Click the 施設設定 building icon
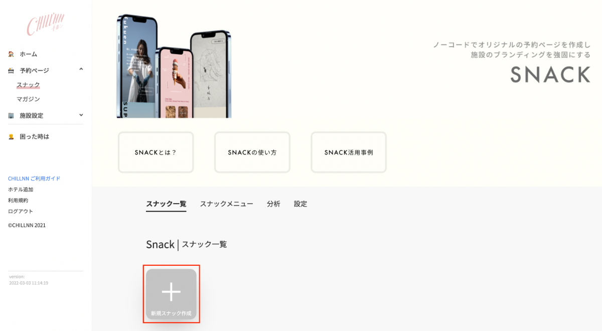602x331 pixels. (x=11, y=116)
